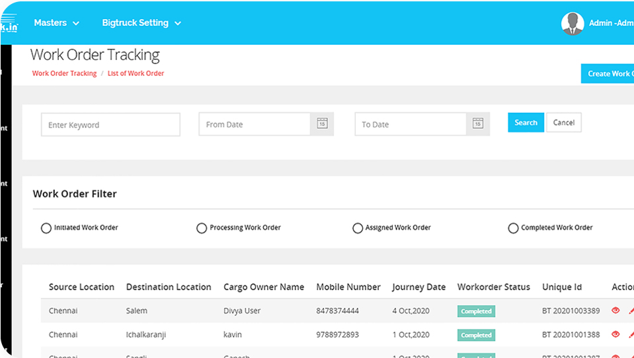Select Processing Work Order radio button
This screenshot has width=634, height=358.
pyautogui.click(x=202, y=228)
